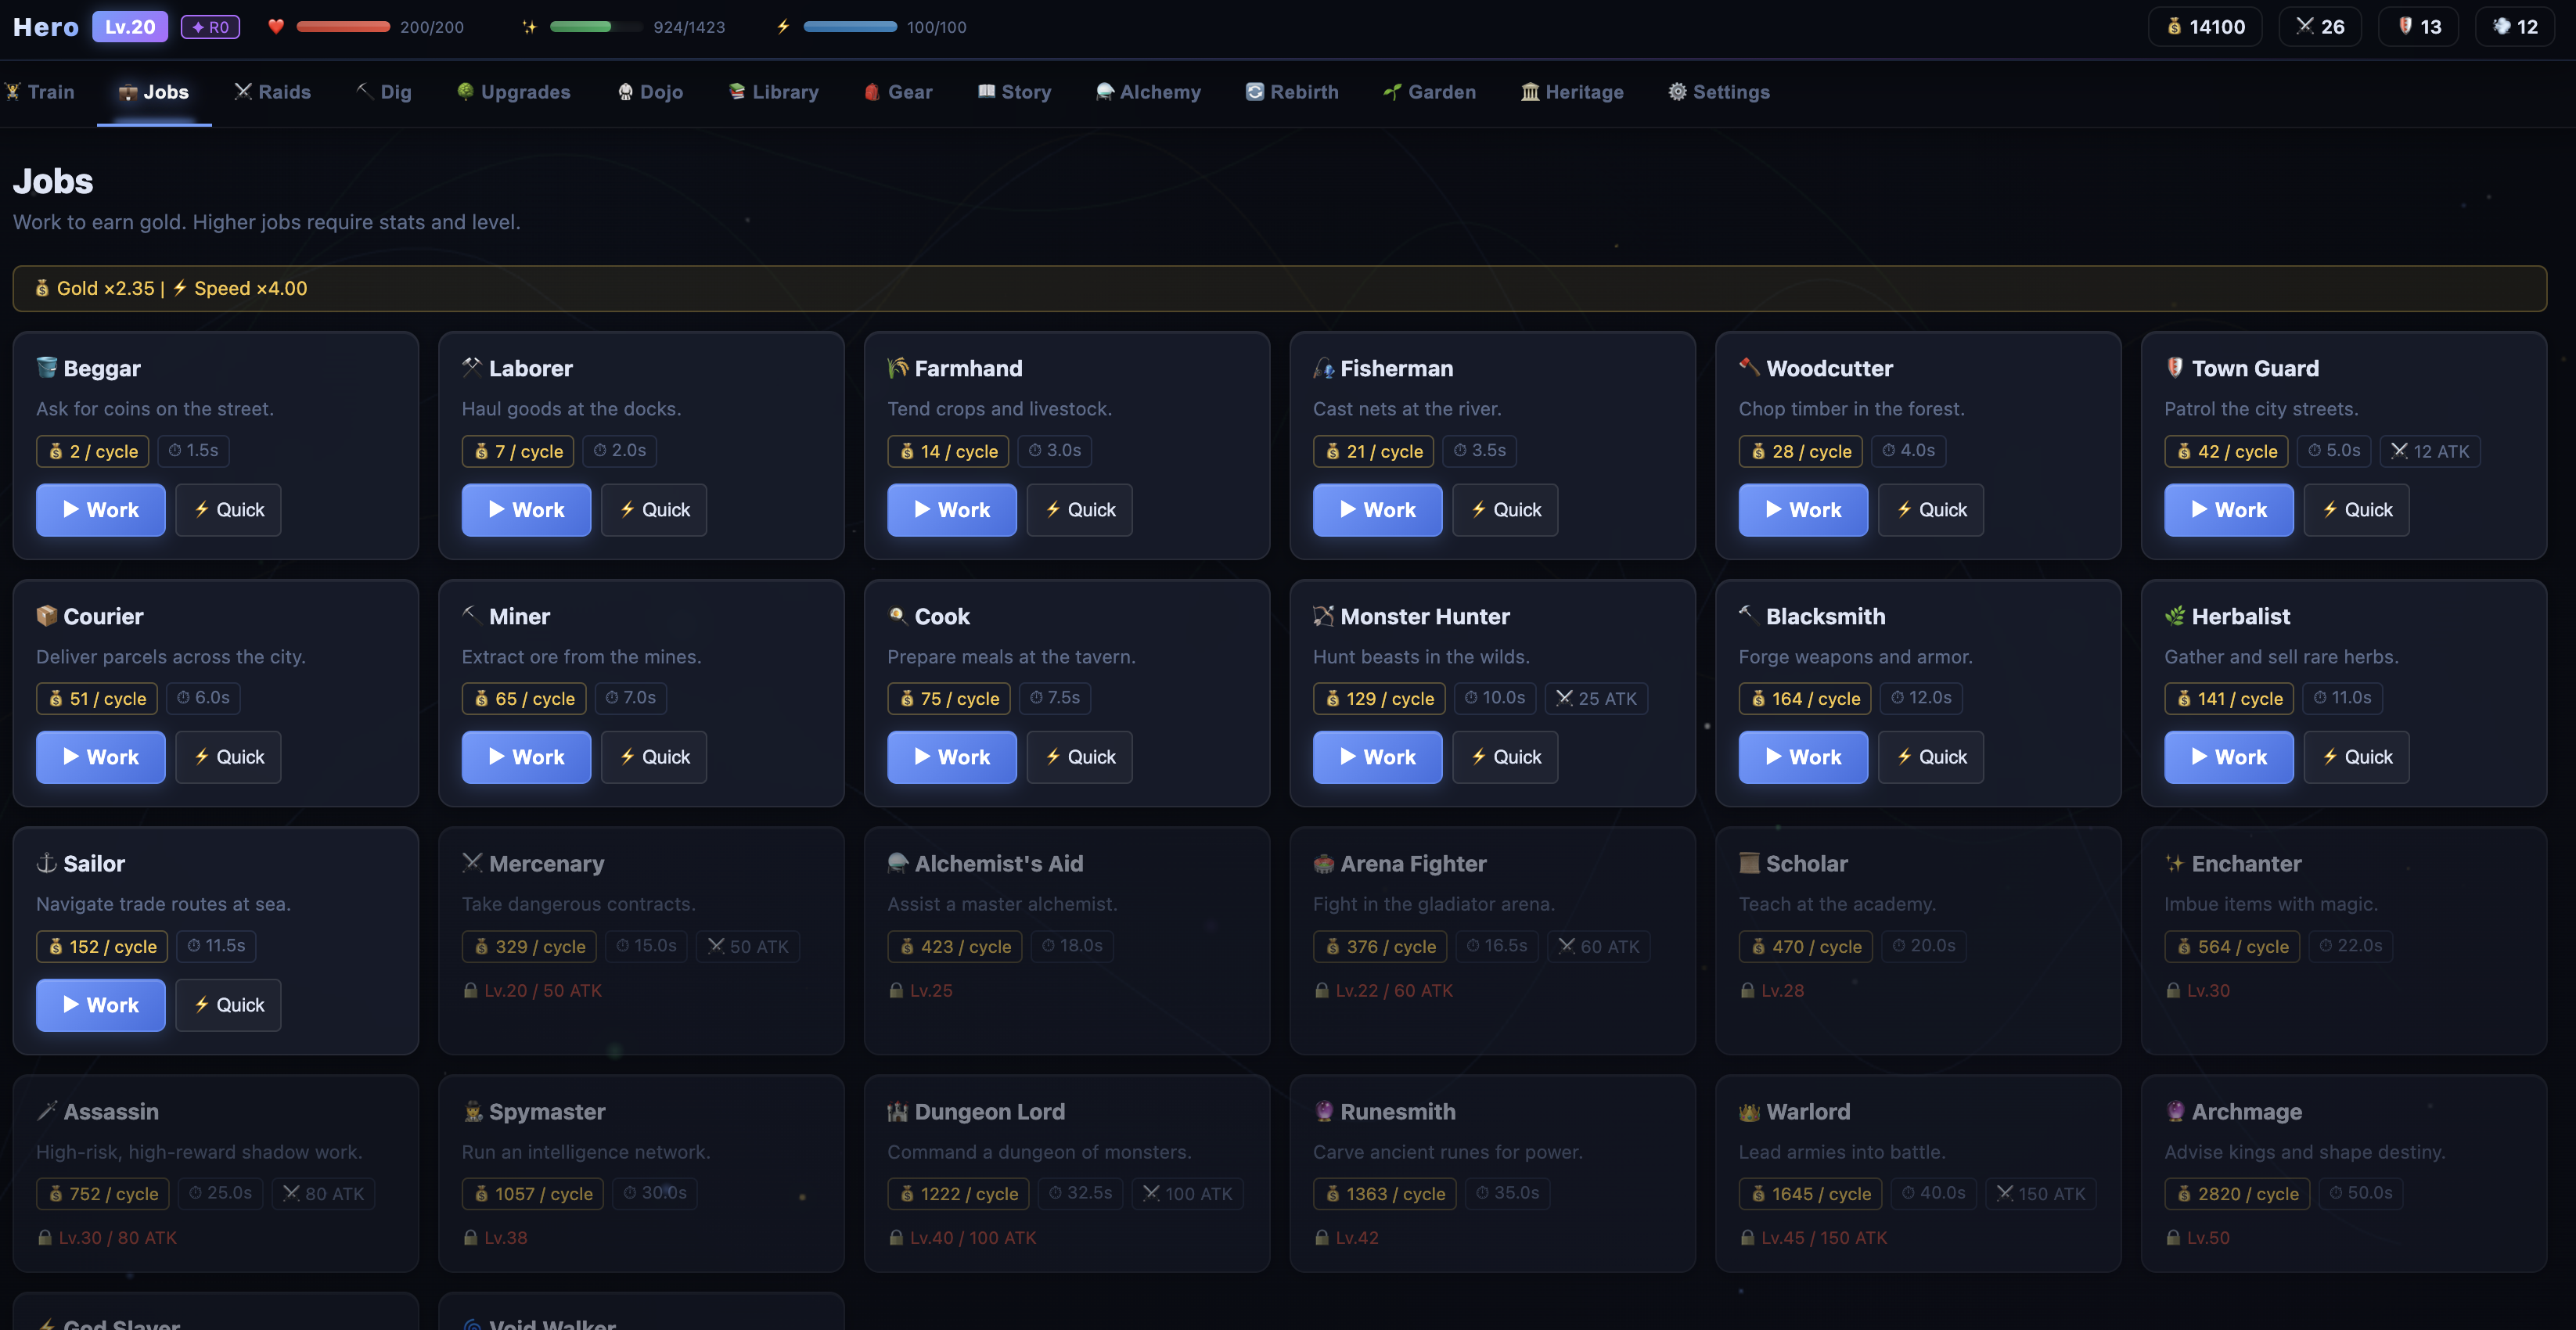Screen dimensions: 2576x1330
Task: Click the gold counter showing 14100
Action: (2205, 27)
